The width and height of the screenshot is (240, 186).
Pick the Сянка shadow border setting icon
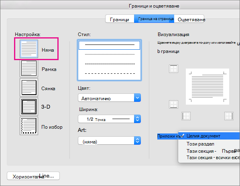click(29, 87)
